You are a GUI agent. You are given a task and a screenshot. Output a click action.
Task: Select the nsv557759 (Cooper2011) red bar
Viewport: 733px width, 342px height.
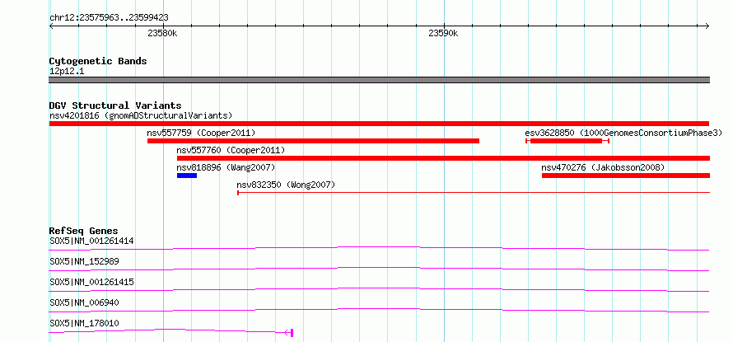click(x=313, y=141)
